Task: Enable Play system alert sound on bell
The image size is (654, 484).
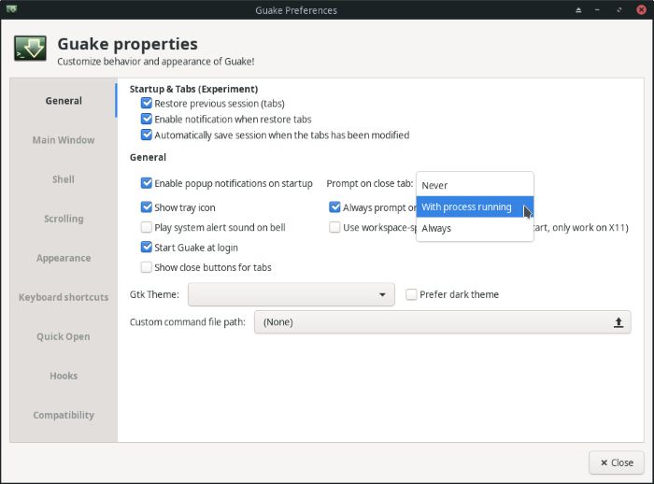Action: tap(146, 227)
